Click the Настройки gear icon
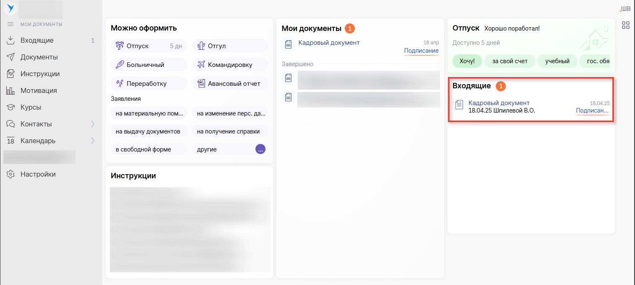Image resolution: width=635 pixels, height=285 pixels. coord(11,174)
